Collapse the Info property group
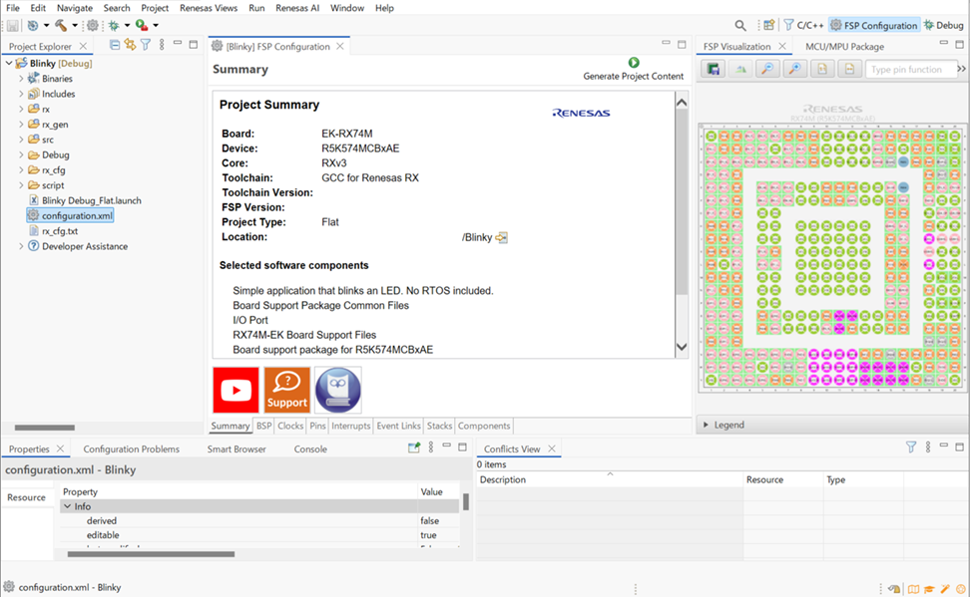970x597 pixels. coord(68,506)
